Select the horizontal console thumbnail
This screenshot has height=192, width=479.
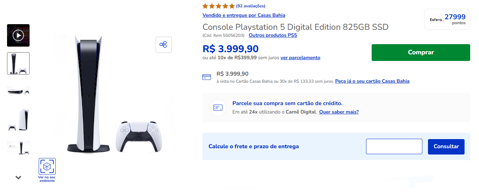[x=18, y=91]
